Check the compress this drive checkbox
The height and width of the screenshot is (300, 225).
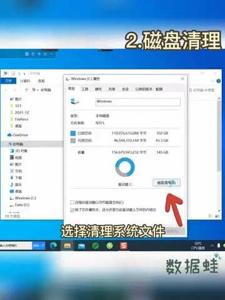point(72,202)
